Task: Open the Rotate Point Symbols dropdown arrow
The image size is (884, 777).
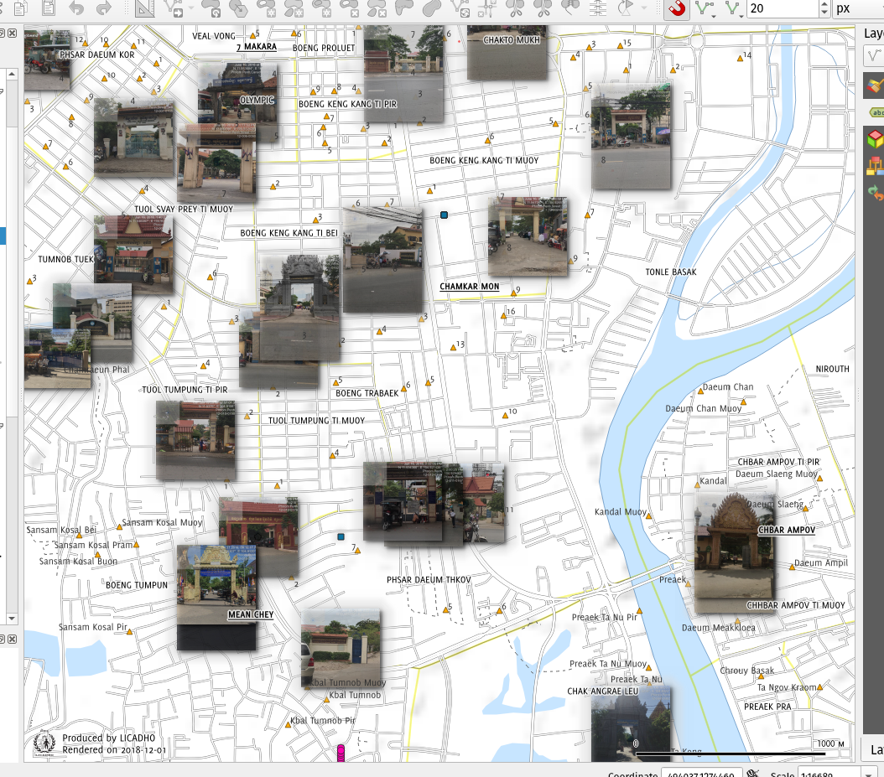Action: [643, 8]
